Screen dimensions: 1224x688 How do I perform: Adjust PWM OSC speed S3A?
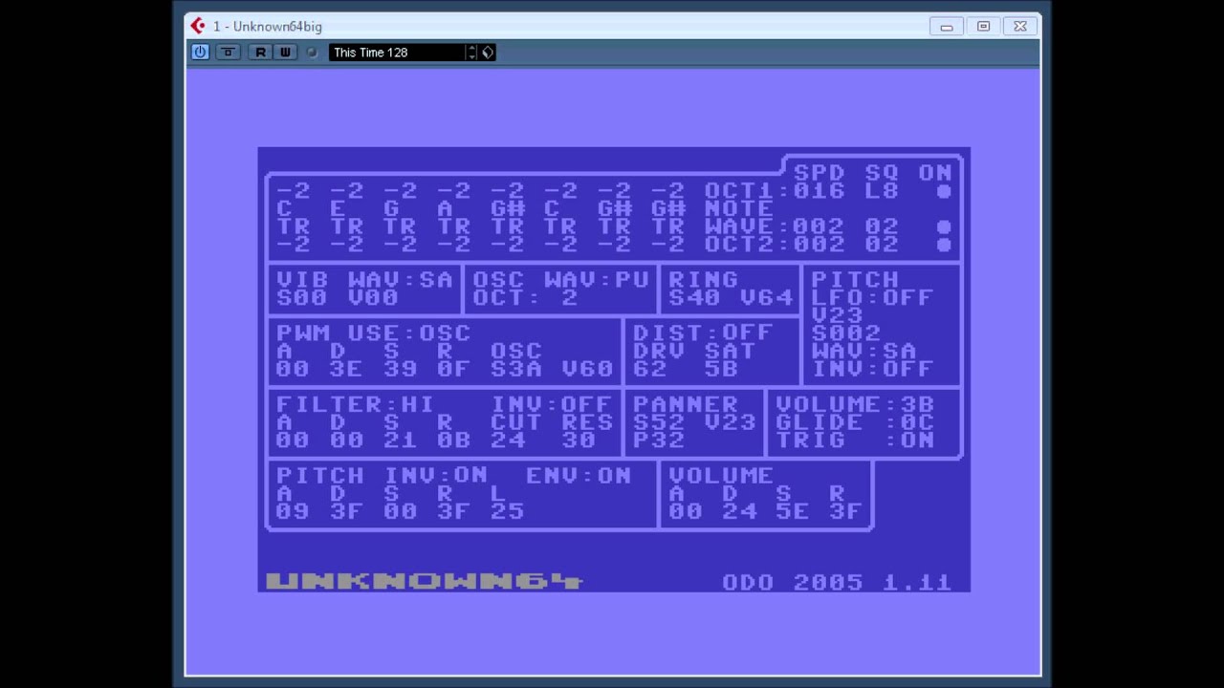click(x=516, y=369)
